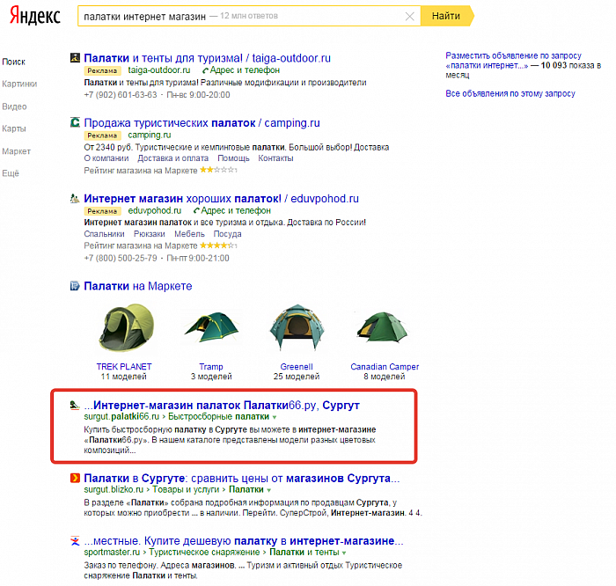
Task: Open camping.ru Контакты sitelink
Action: click(275, 158)
